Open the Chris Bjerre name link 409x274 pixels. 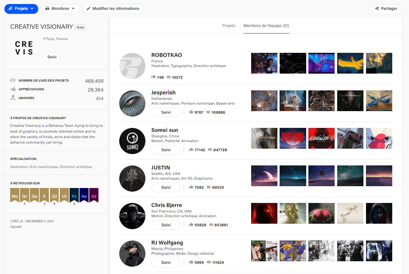click(x=167, y=205)
